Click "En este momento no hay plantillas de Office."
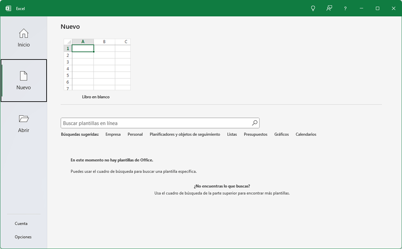402x249 pixels. point(112,160)
